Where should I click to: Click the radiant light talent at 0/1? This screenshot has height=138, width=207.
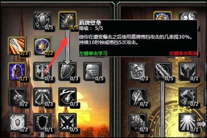(187, 123)
